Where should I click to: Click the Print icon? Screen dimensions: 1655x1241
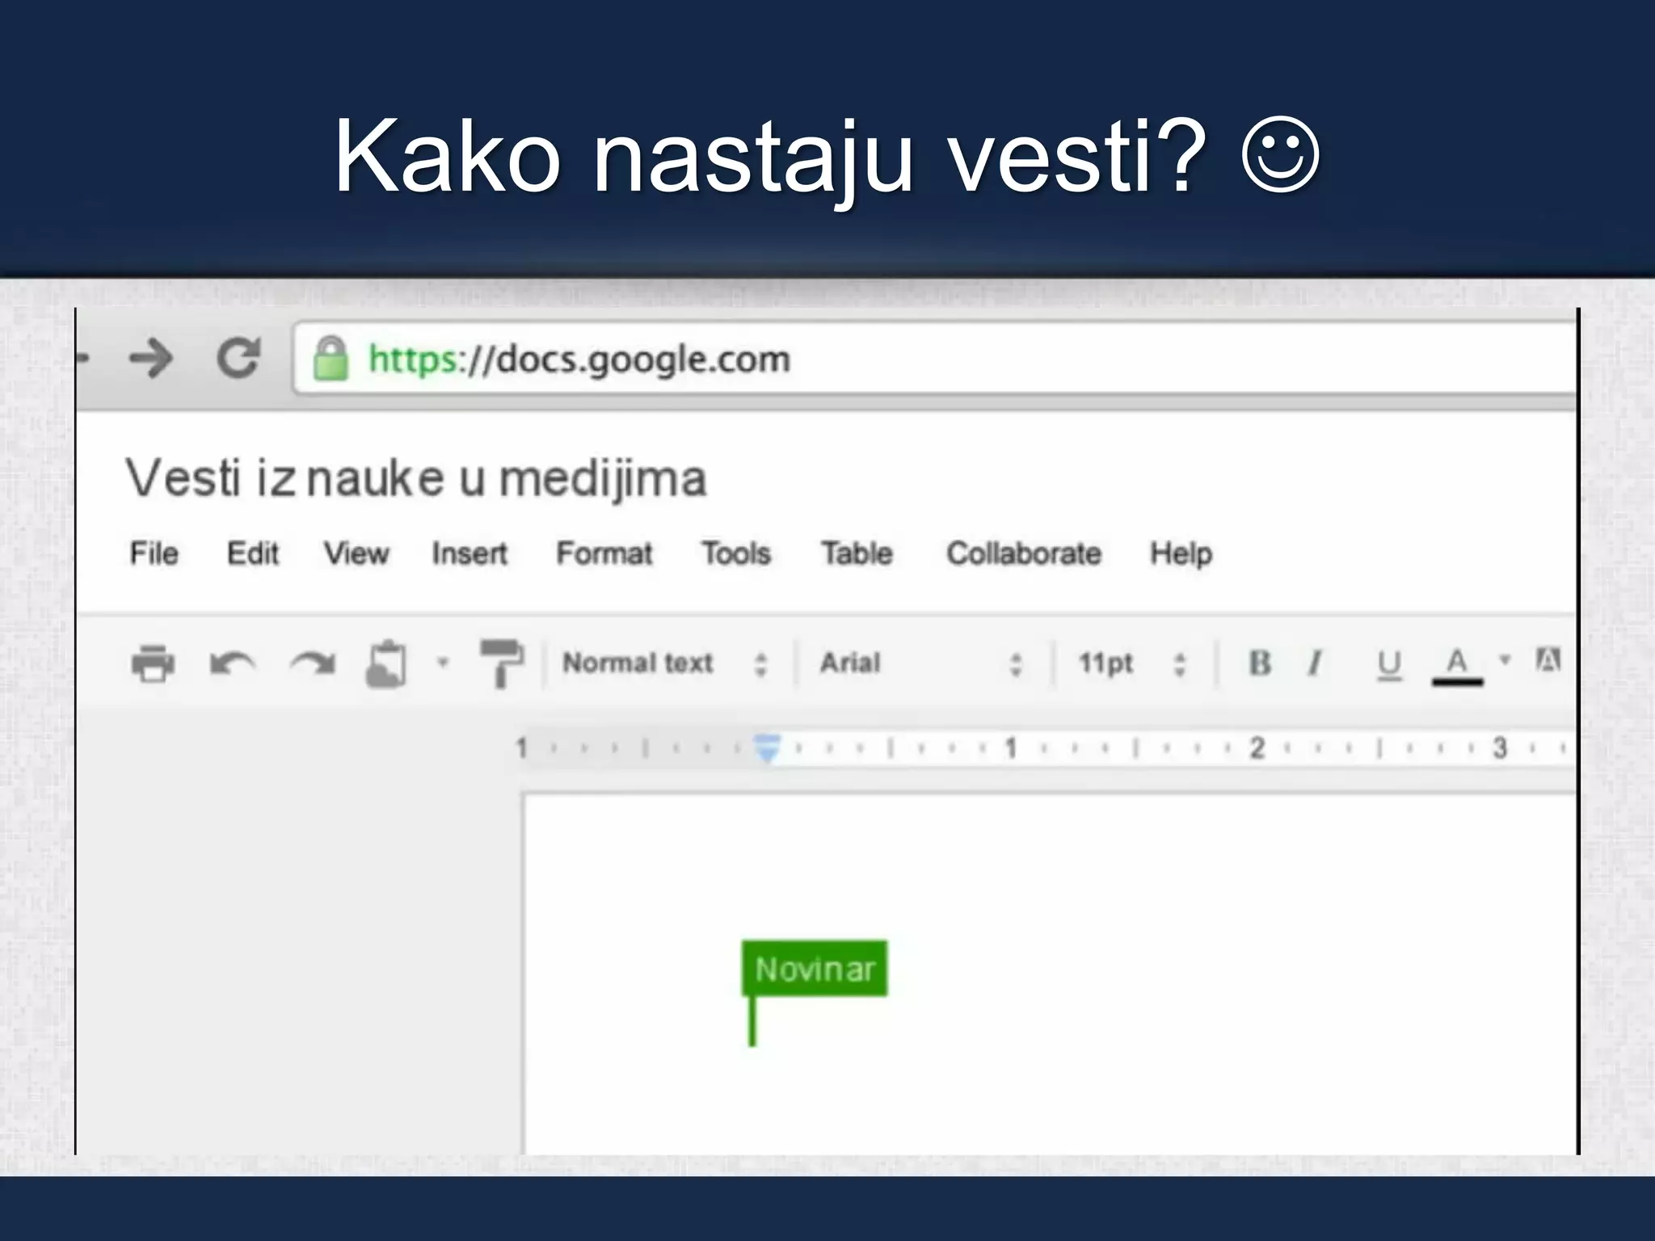(x=153, y=663)
